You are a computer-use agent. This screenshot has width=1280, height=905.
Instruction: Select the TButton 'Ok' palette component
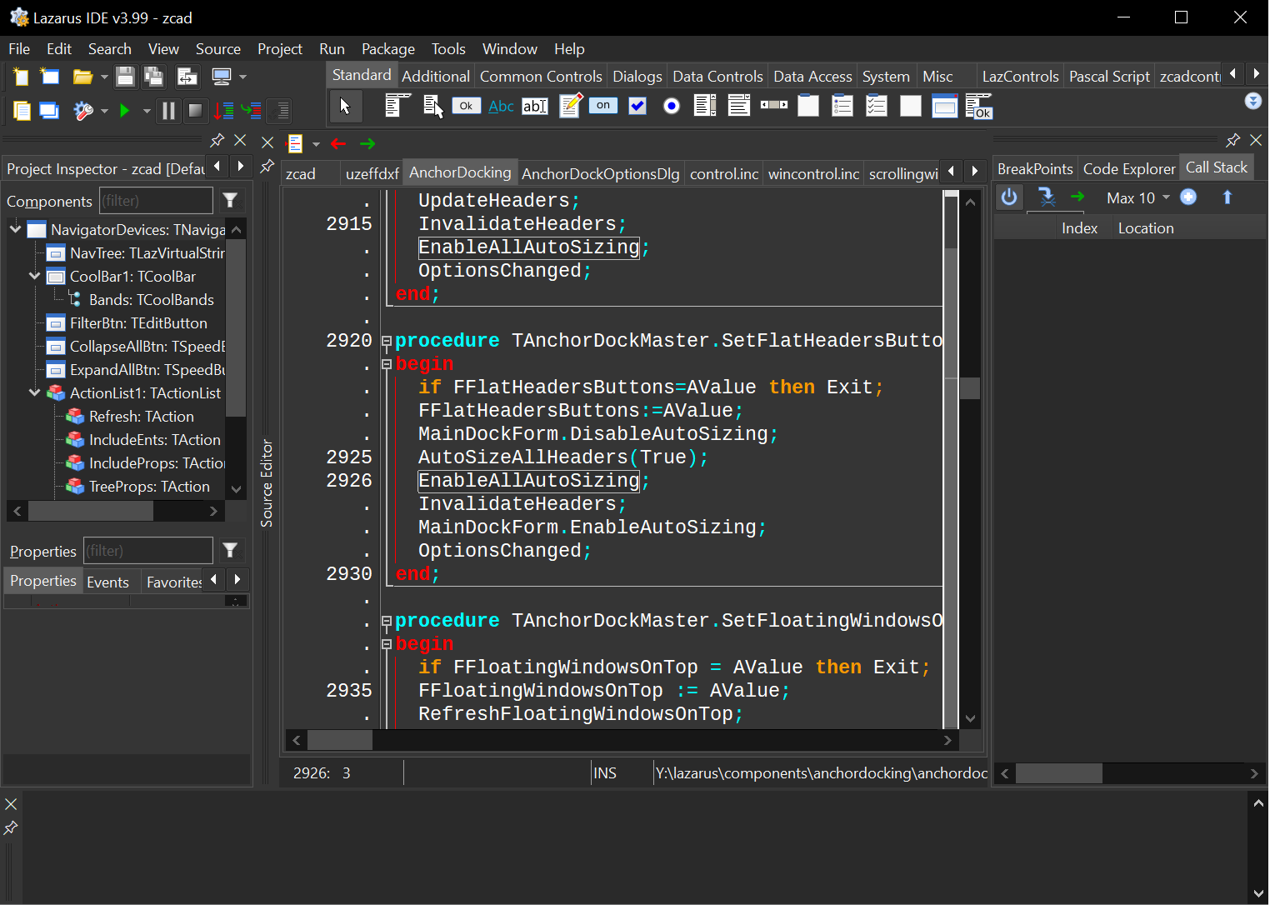[467, 106]
